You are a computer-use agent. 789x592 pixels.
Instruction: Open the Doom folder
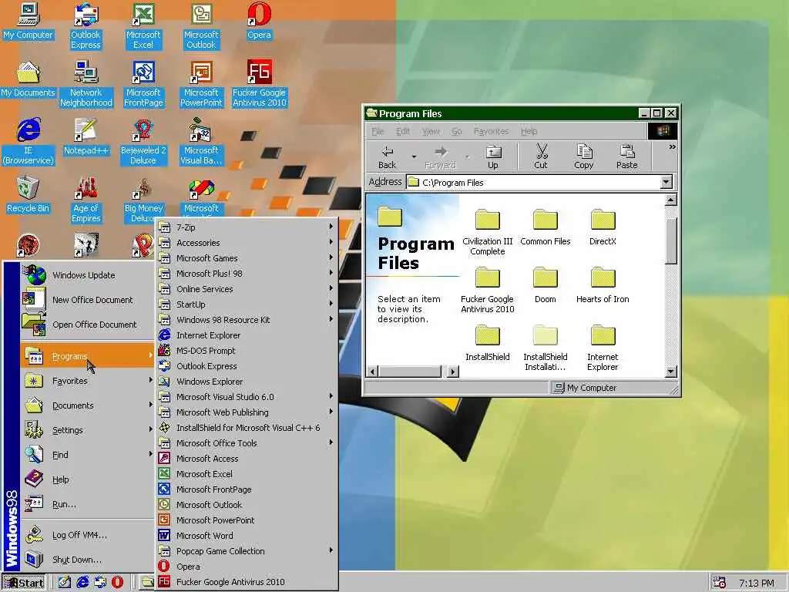click(x=545, y=285)
